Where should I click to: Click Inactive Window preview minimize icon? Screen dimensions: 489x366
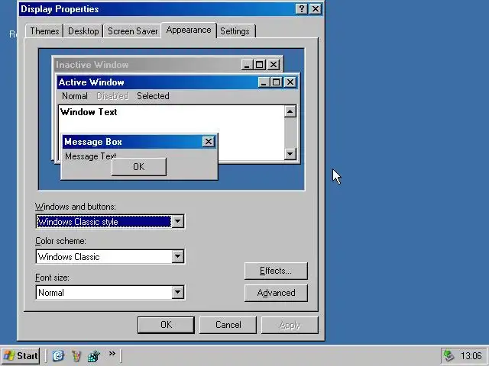[247, 65]
